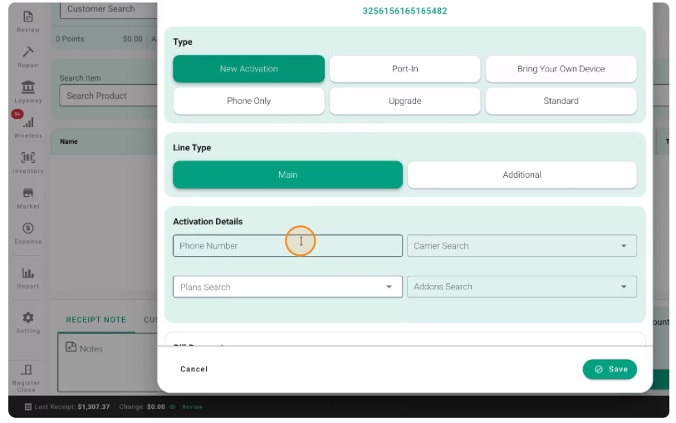Open the Layaway bank icon
The image size is (676, 423).
coord(28,87)
